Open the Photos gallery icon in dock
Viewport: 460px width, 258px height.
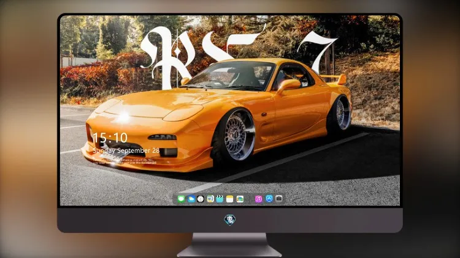click(x=240, y=199)
